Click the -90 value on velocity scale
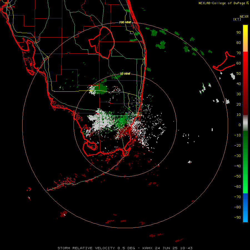The width and height of the screenshot is (250, 250). click(x=237, y=217)
